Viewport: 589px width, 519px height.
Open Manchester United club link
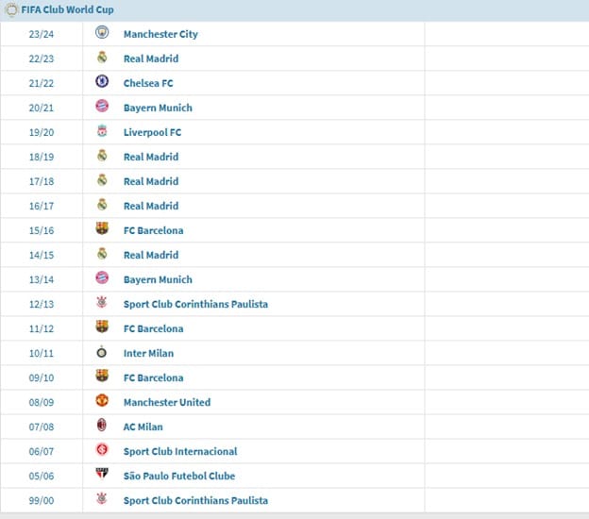pos(167,402)
